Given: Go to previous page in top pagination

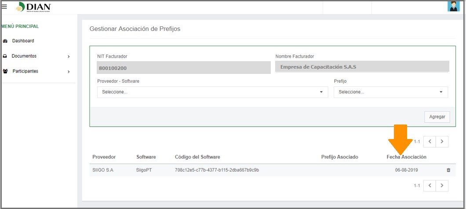Looking at the screenshot, I should click(430, 142).
